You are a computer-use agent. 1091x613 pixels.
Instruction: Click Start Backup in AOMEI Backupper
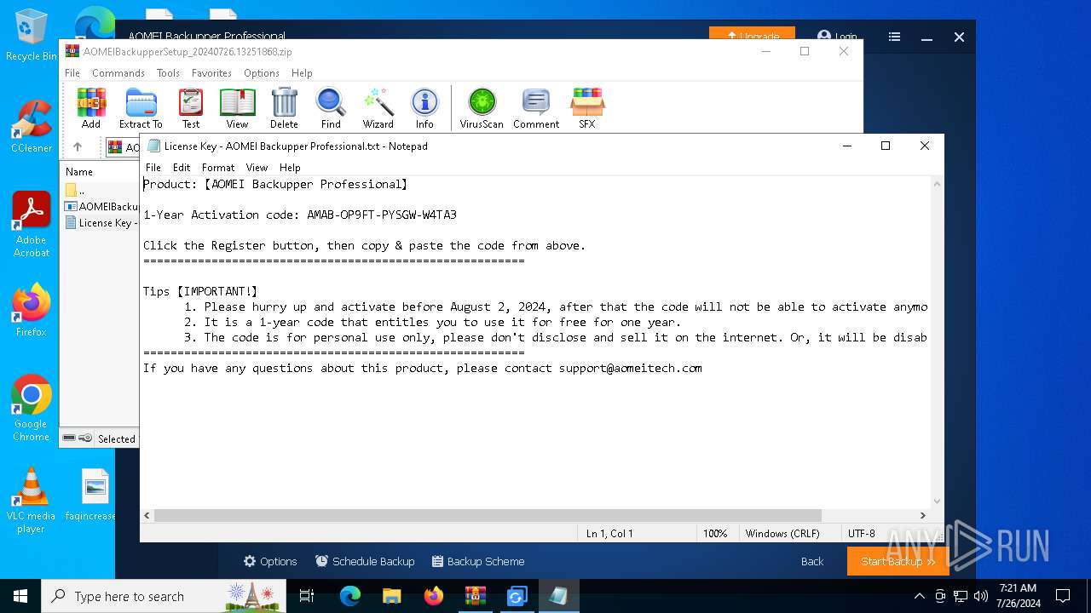pos(898,561)
